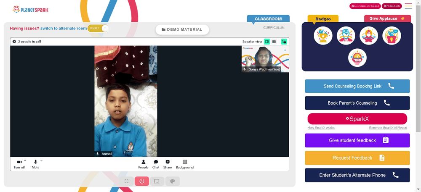Click the PlanetSpark logo
The width and height of the screenshot is (421, 192).
tap(31, 10)
